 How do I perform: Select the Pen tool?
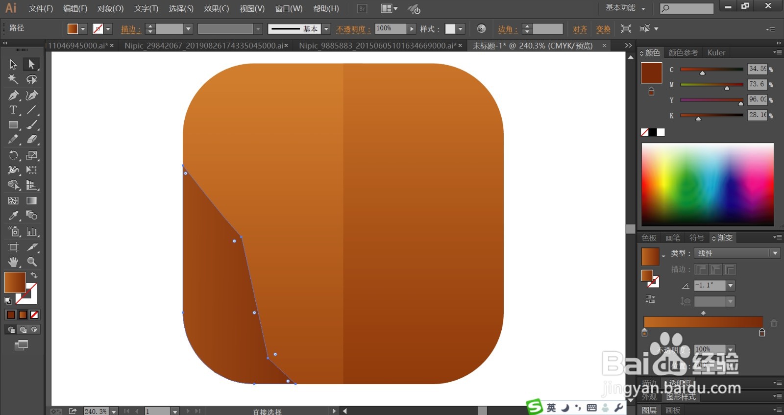point(13,95)
